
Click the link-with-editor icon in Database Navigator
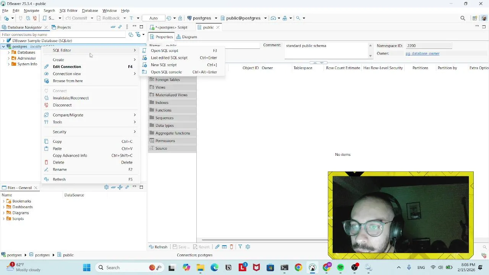pos(120,27)
